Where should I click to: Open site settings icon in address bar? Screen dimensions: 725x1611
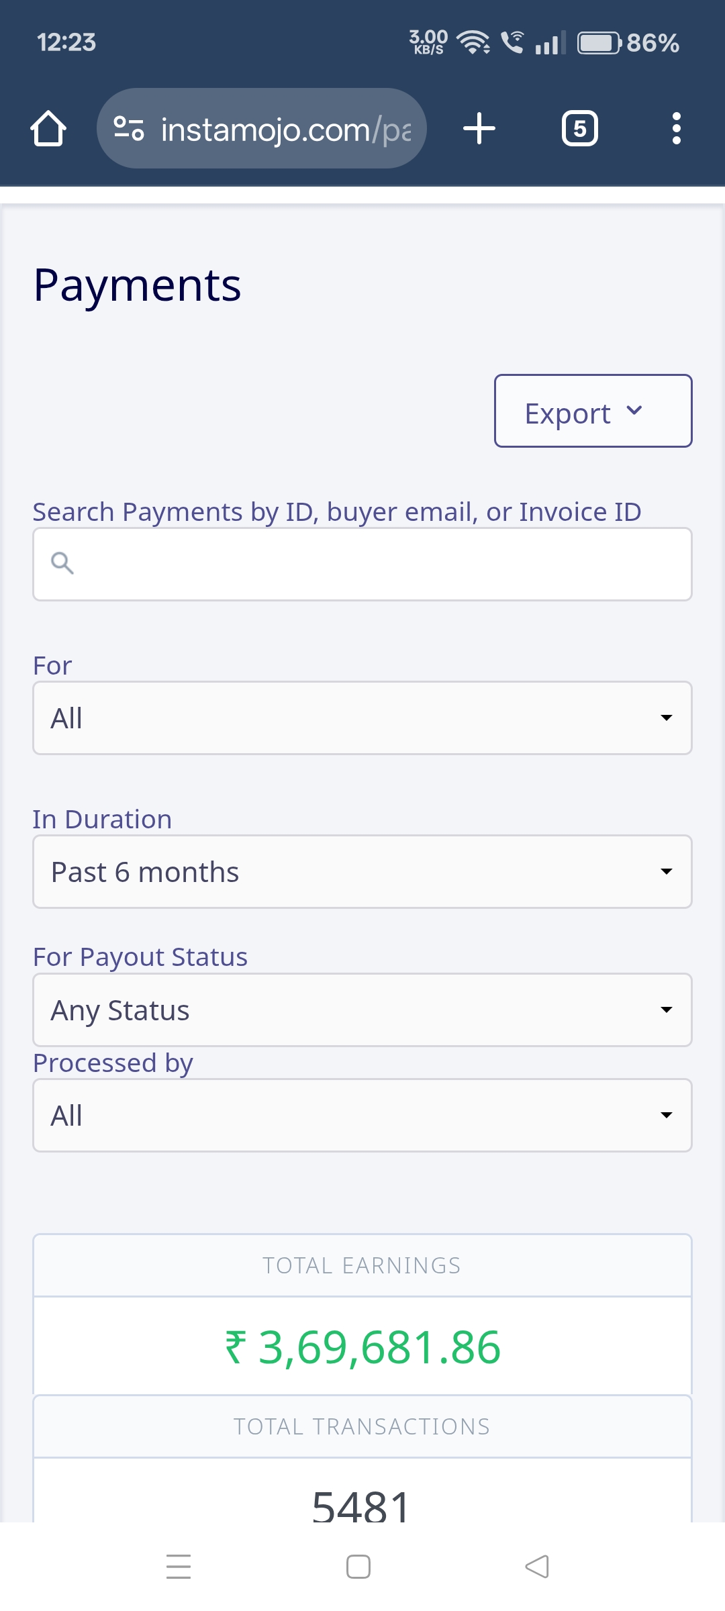(x=128, y=128)
